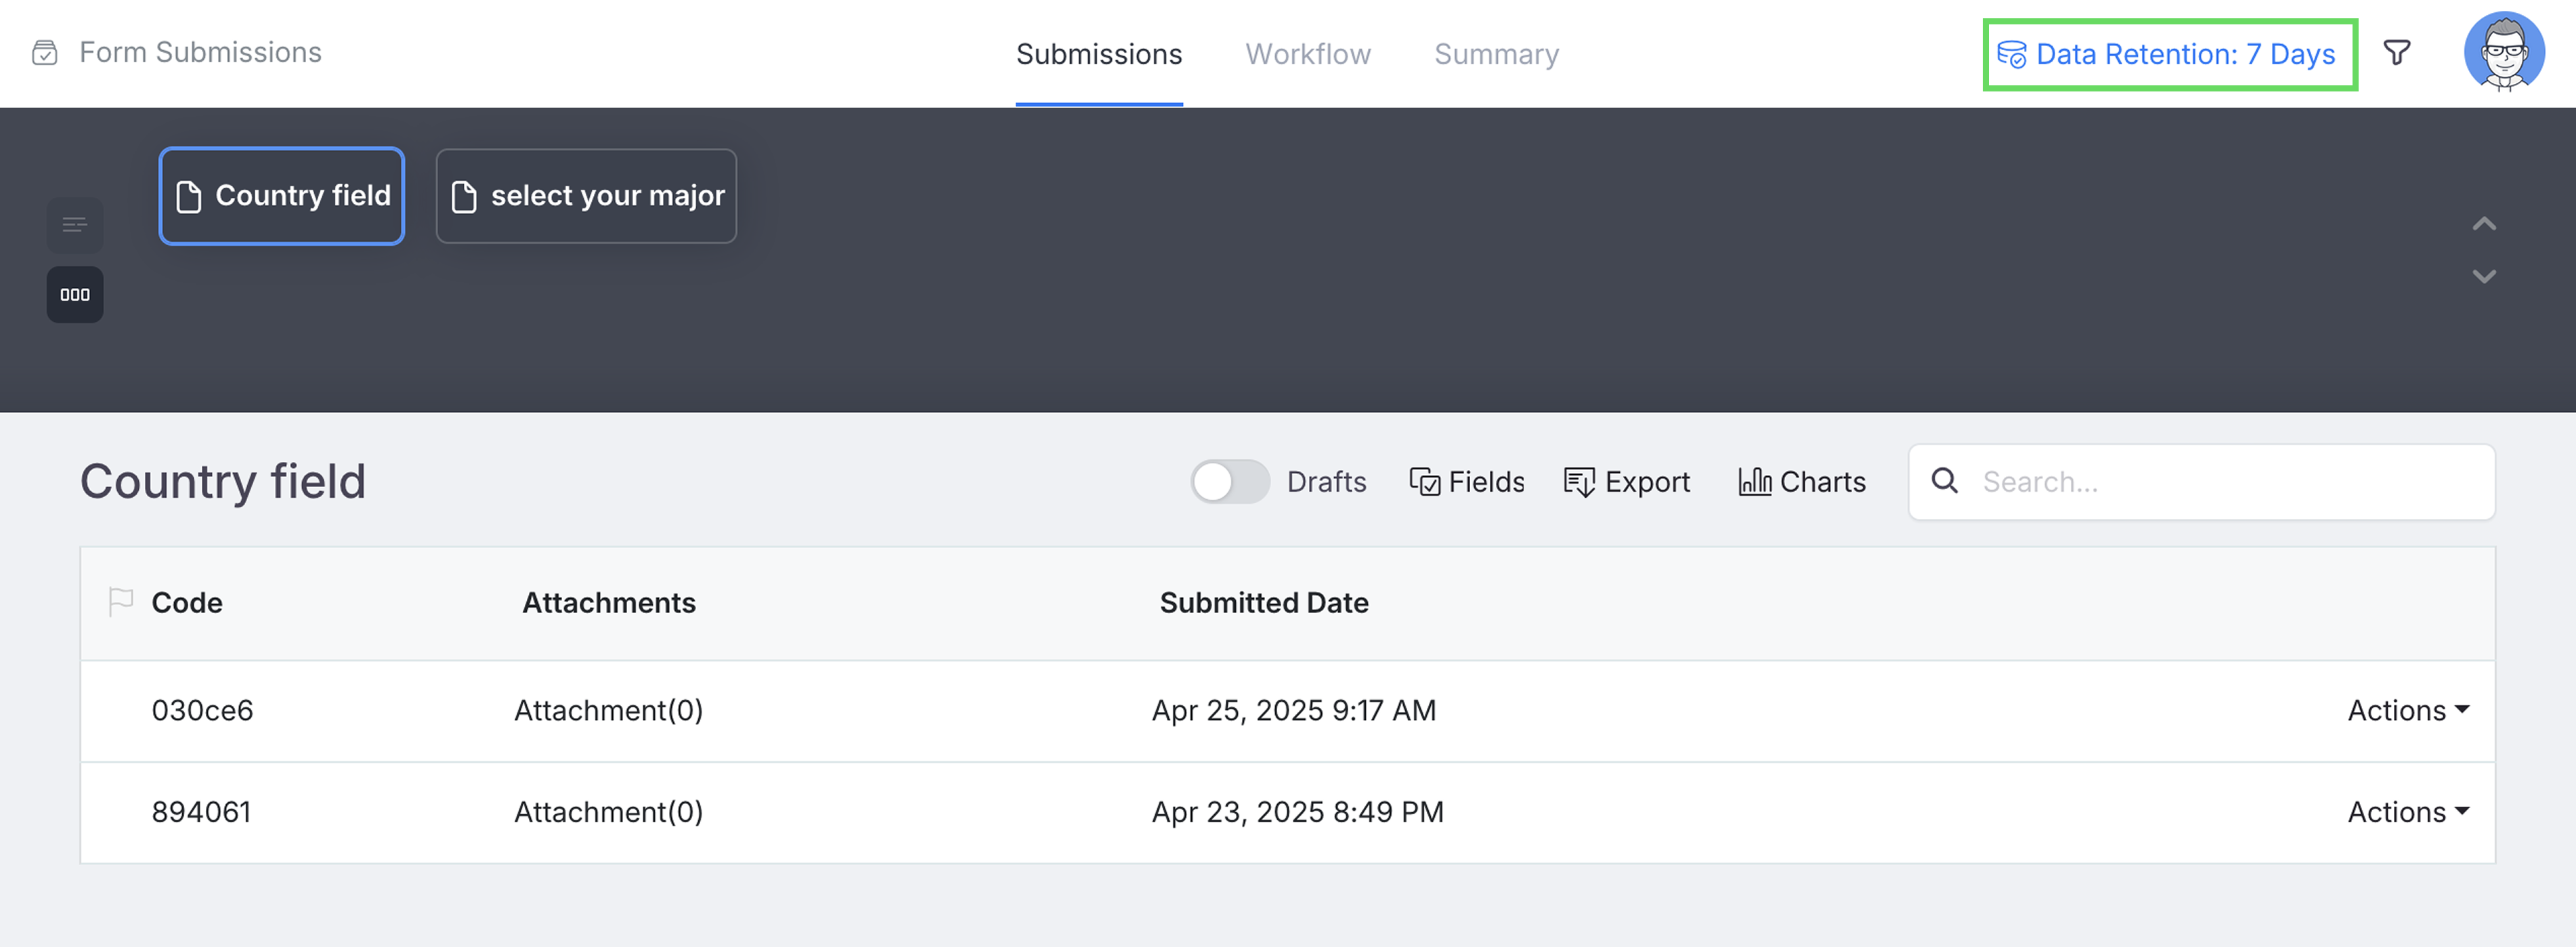Open Actions dropdown for 894061
The image size is (2576, 947).
2407,812
